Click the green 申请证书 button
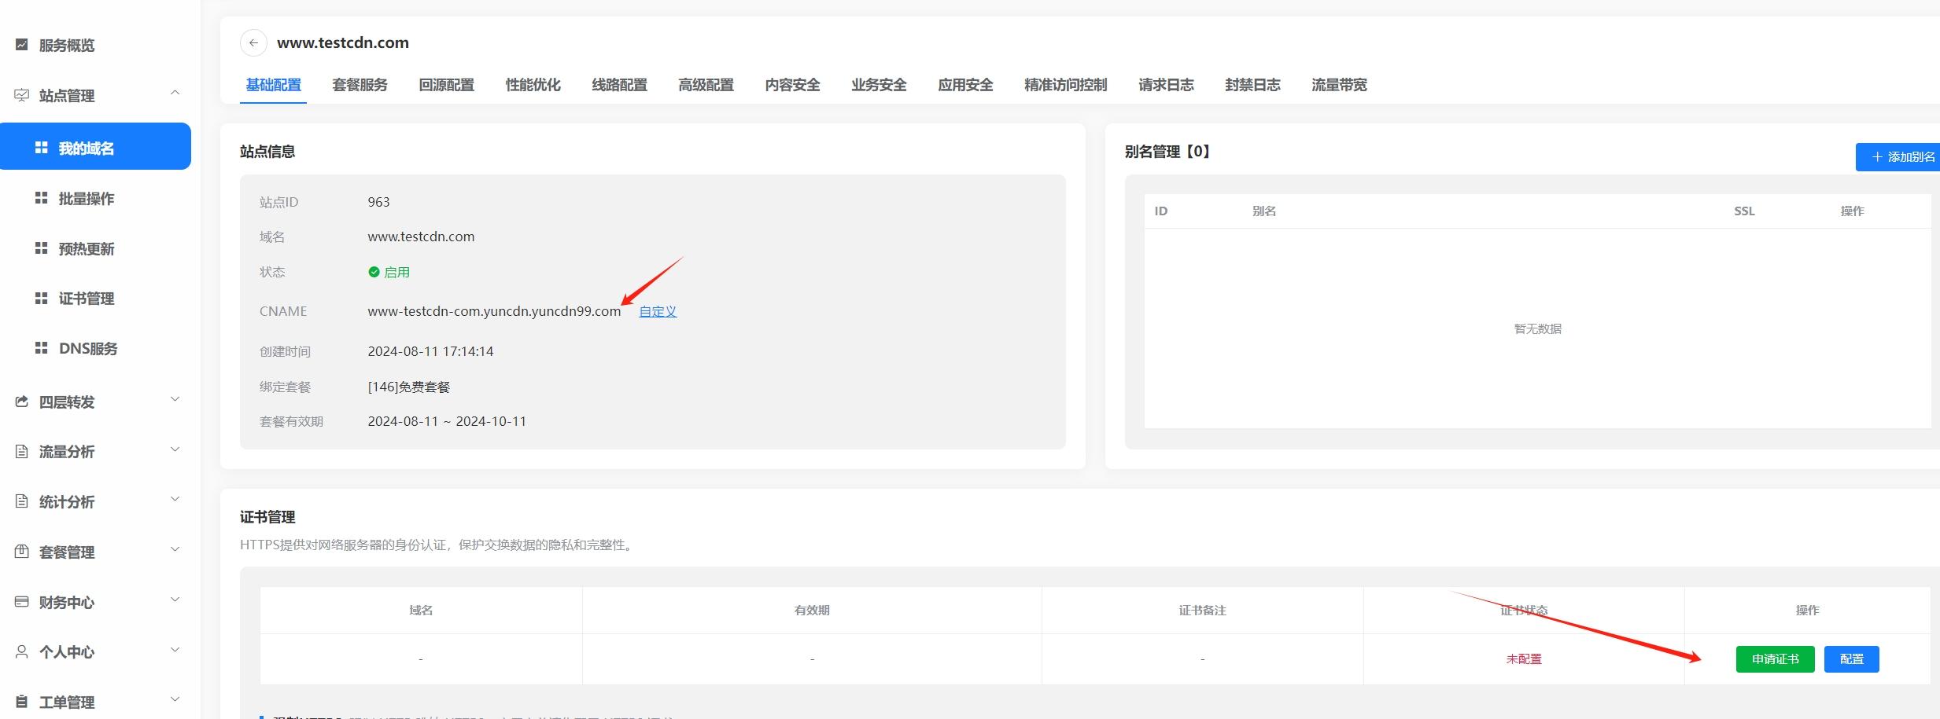Screen dimensions: 1940x719 [x=1775, y=659]
